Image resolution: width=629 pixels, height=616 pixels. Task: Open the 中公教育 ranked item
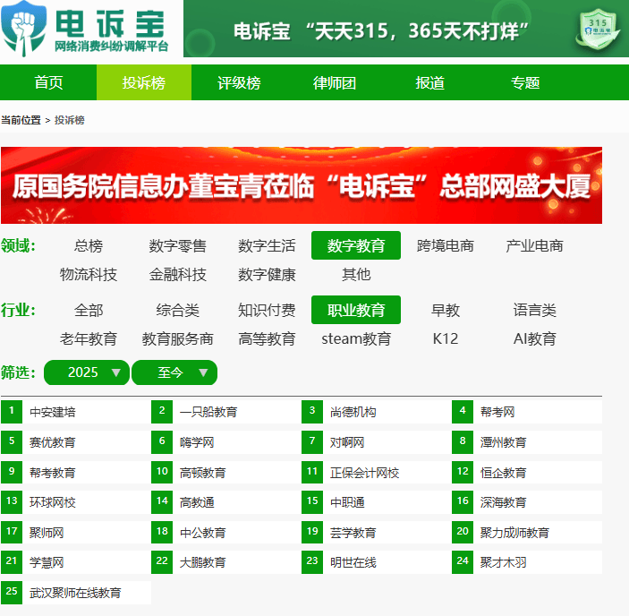point(203,533)
